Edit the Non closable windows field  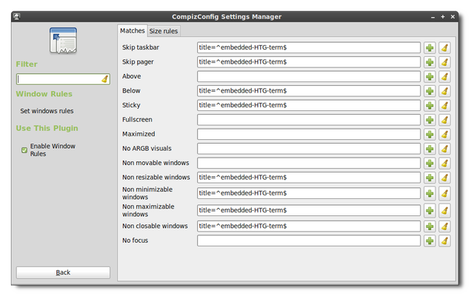click(309, 226)
